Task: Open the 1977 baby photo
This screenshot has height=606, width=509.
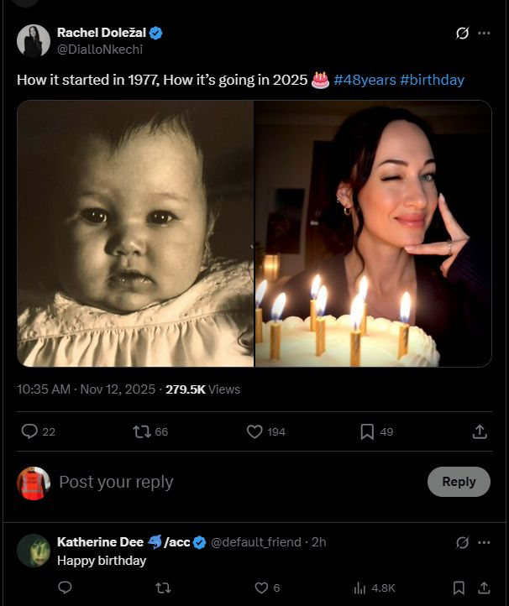Action: coord(135,233)
